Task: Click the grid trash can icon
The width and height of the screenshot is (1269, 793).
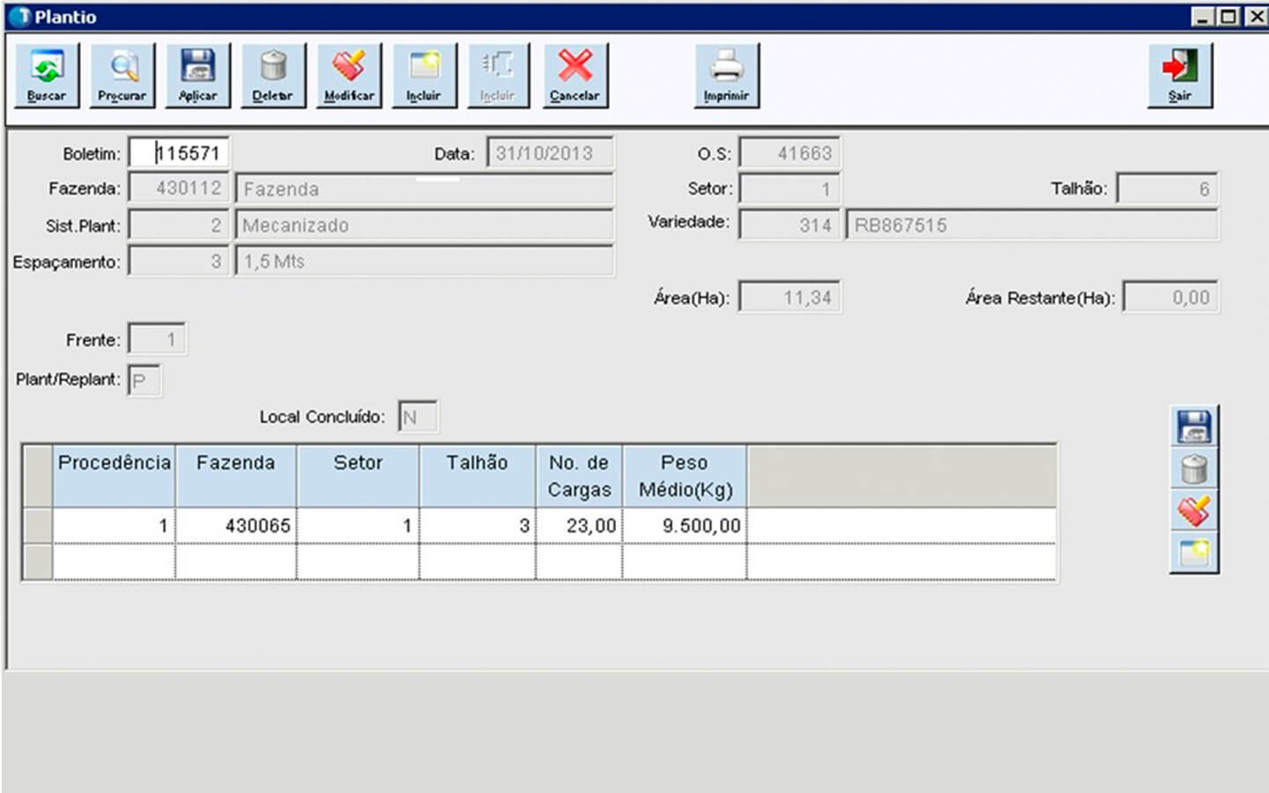Action: (x=1194, y=469)
